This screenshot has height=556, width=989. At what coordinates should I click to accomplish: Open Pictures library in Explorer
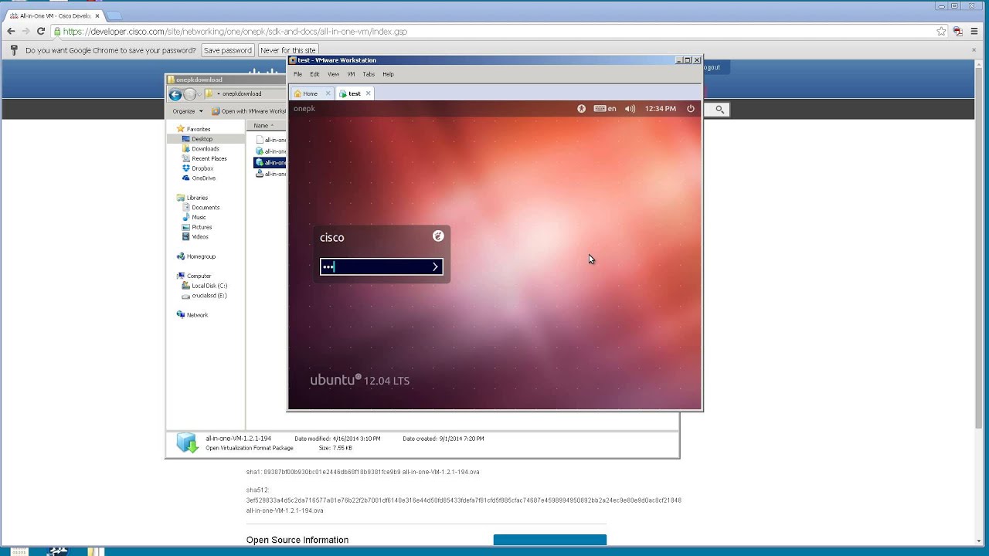(x=201, y=227)
